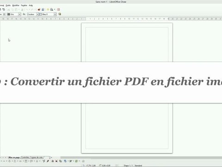Click the Rotate effects icon
The width and height of the screenshot is (222, 167).
coord(65,161)
